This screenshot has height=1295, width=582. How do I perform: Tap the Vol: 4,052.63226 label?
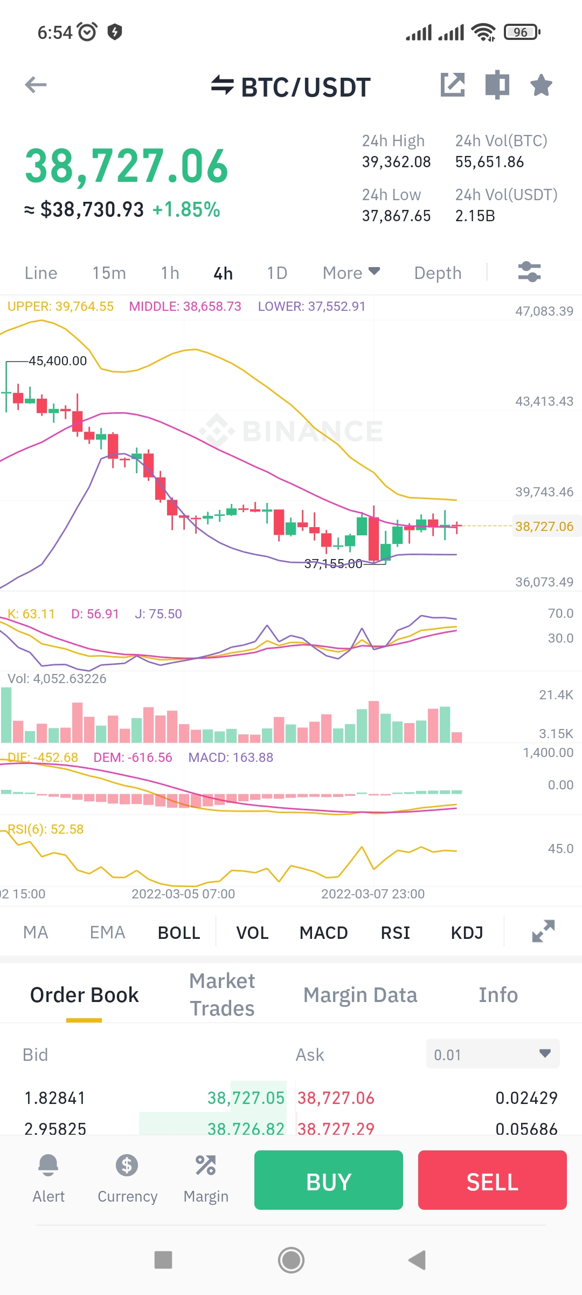(x=57, y=678)
